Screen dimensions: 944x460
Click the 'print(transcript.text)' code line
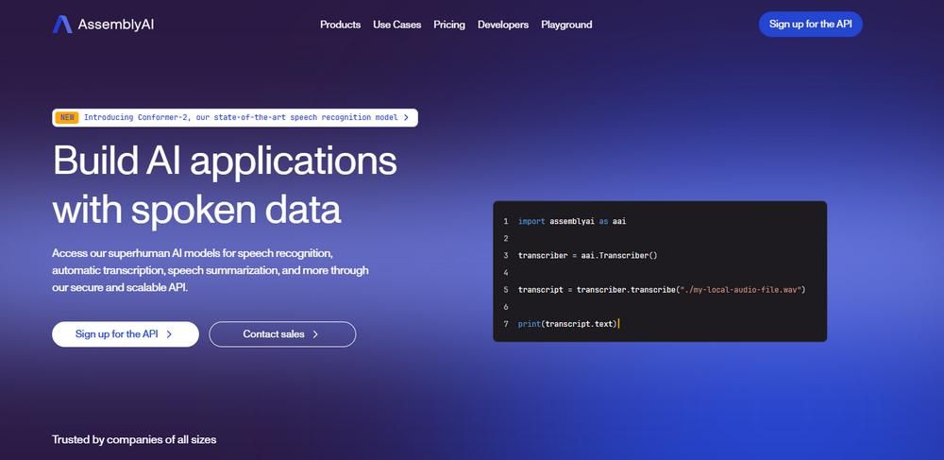pyautogui.click(x=567, y=324)
